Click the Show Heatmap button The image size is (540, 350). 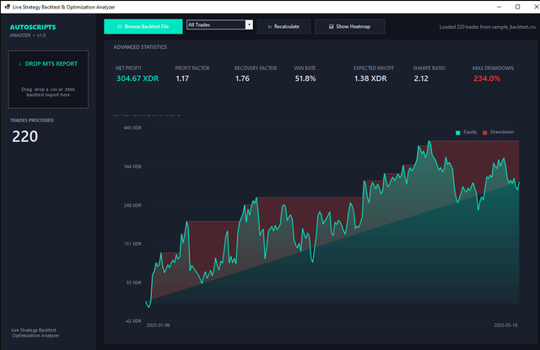point(349,26)
